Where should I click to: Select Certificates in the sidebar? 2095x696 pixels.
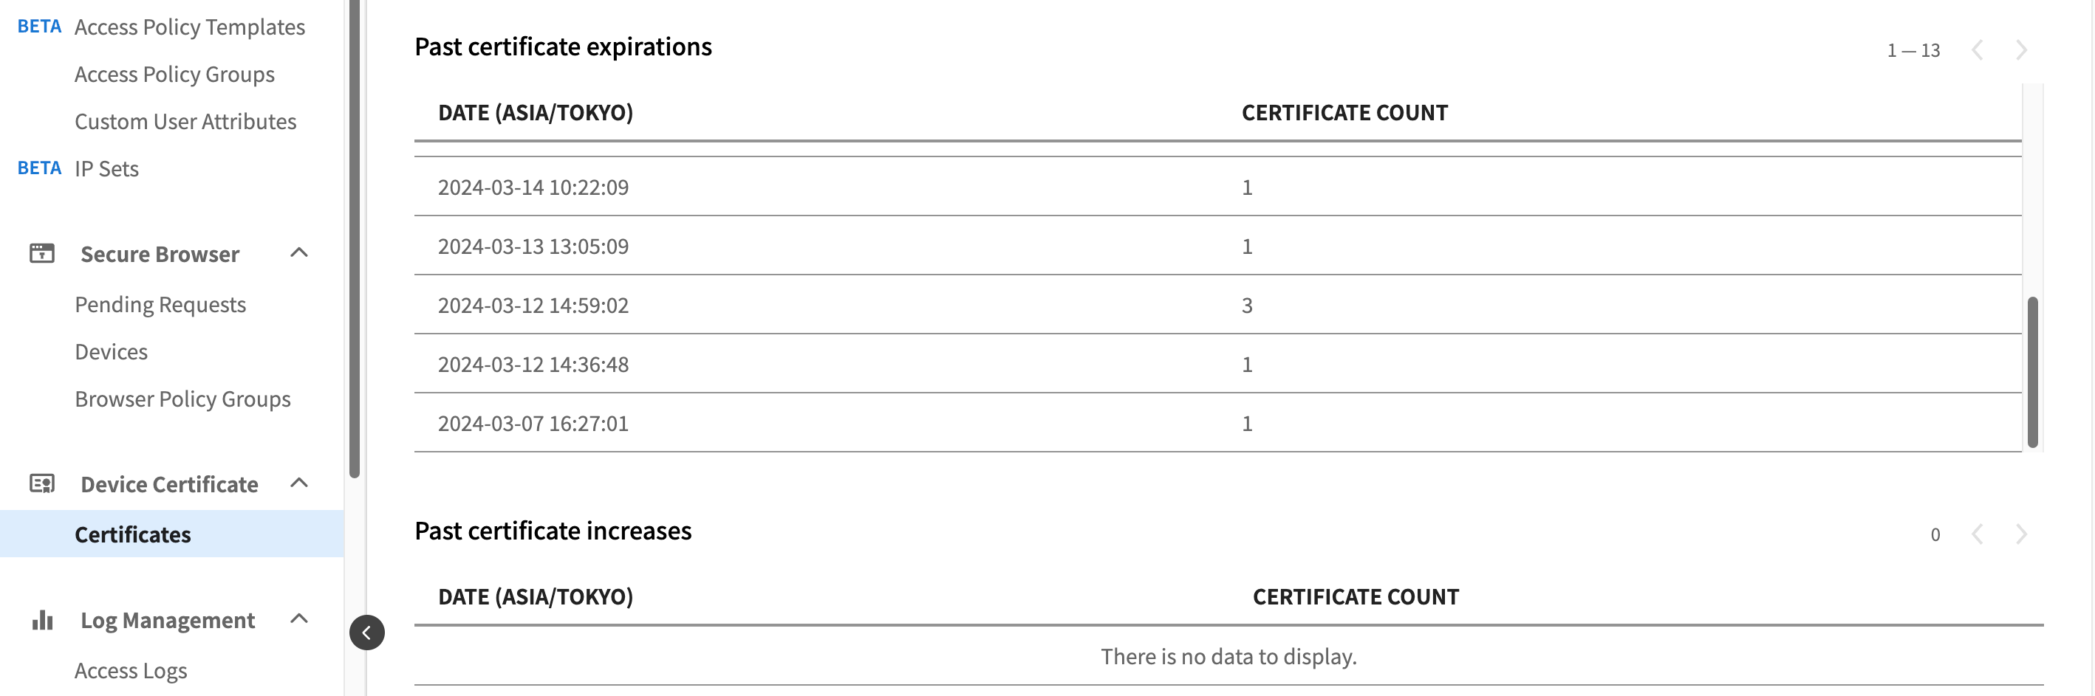click(171, 534)
